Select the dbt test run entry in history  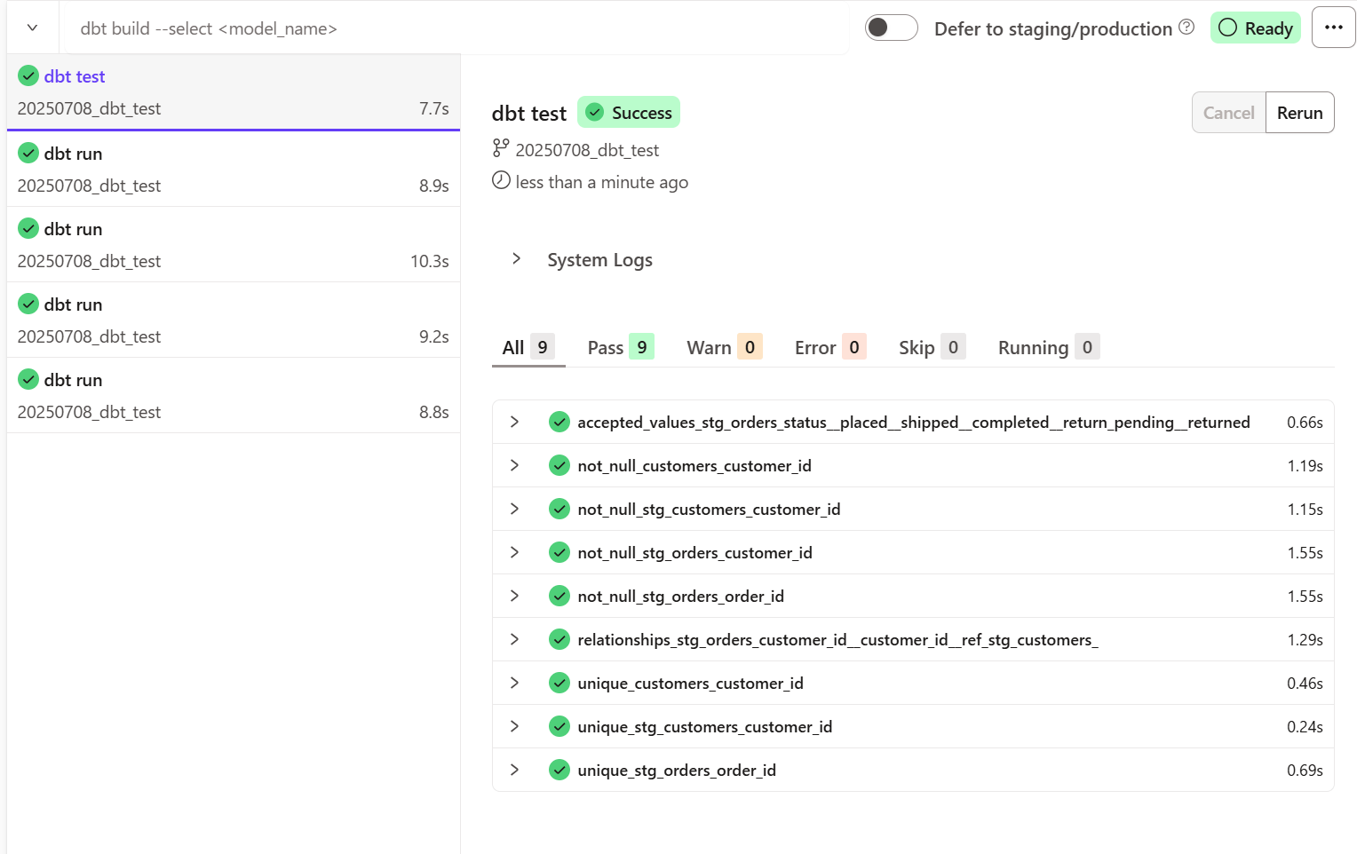(x=234, y=92)
